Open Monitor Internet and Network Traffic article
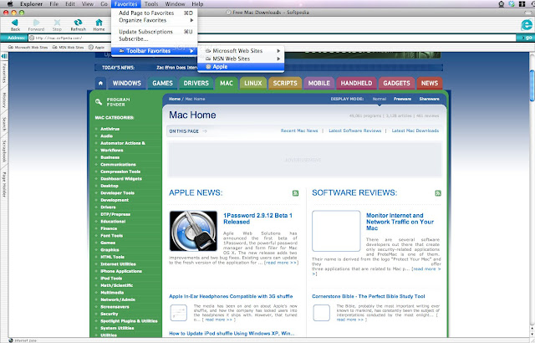This screenshot has width=535, height=343. (x=400, y=222)
